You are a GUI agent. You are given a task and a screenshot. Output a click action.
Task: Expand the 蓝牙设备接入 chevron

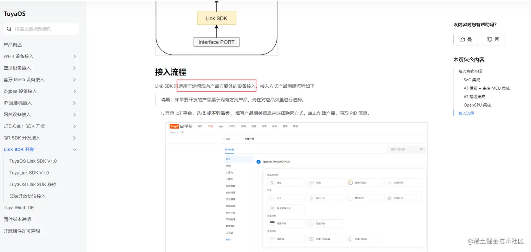tap(74, 68)
